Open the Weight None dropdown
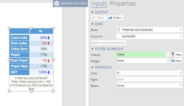 click(x=143, y=61)
